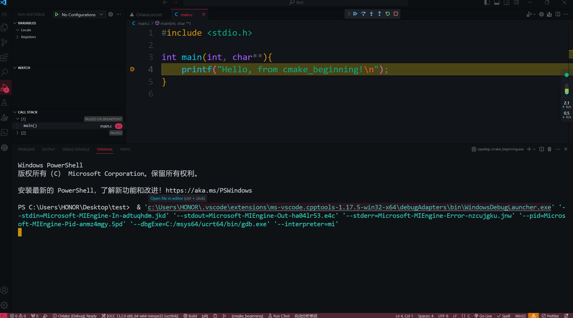
Task: Collapse the Locals tree node
Action: [18, 30]
